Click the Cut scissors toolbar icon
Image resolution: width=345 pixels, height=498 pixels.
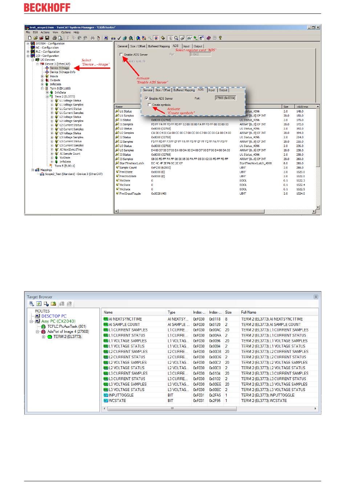(x=68, y=37)
